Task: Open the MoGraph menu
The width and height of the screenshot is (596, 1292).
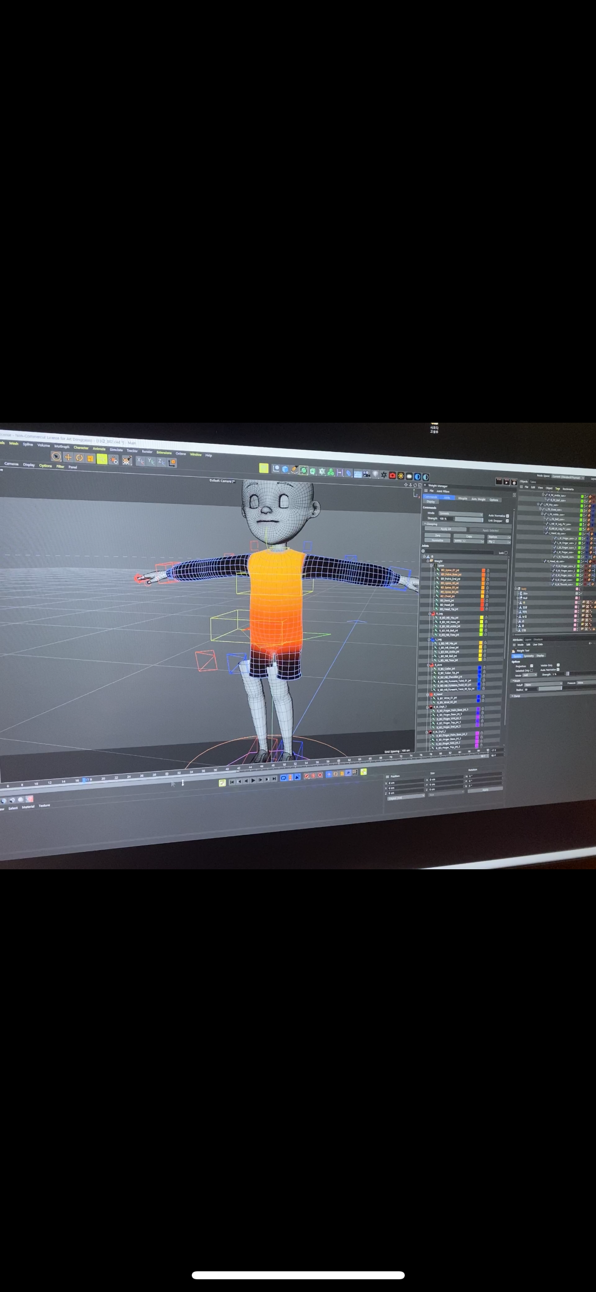Action: tap(61, 446)
